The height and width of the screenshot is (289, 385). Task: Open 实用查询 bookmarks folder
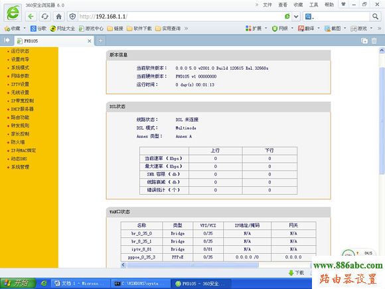tap(168, 29)
